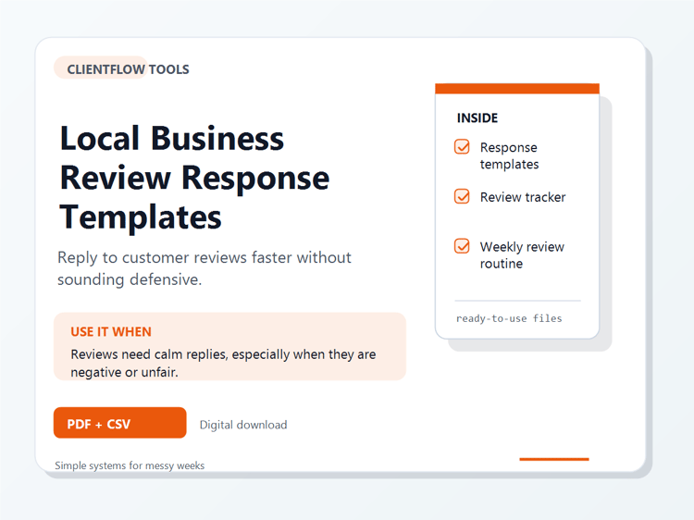Click the orange bar atop the INSIDE card
The height and width of the screenshot is (520, 694).
[517, 89]
